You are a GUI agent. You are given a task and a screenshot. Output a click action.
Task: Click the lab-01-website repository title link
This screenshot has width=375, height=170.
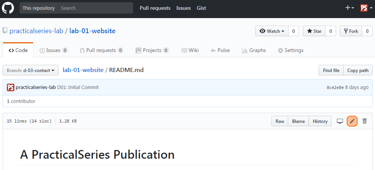coord(92,31)
